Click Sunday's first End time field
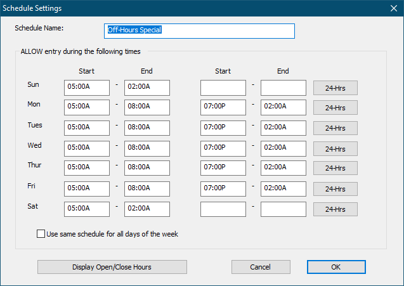The image size is (404, 286). pyautogui.click(x=147, y=88)
